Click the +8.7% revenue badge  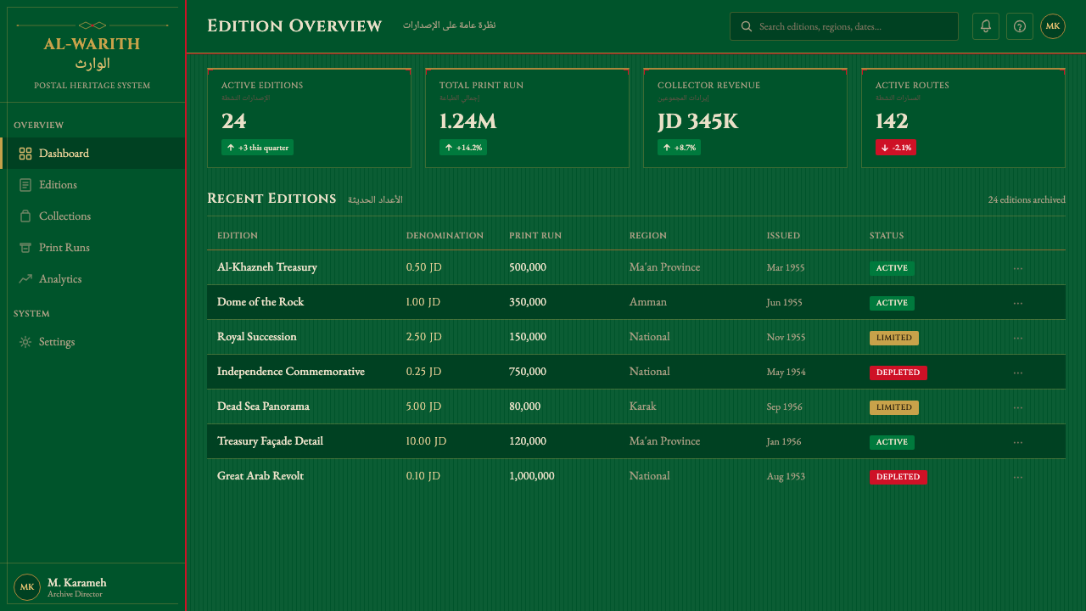(x=679, y=148)
